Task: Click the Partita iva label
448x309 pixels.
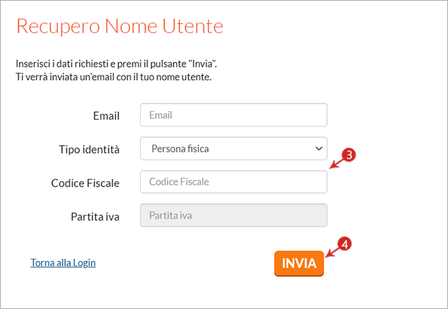Action: [x=95, y=217]
